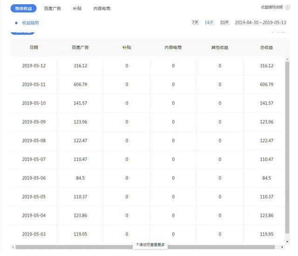Click 百度广告 value 119.95
The image size is (298, 256).
(80, 234)
